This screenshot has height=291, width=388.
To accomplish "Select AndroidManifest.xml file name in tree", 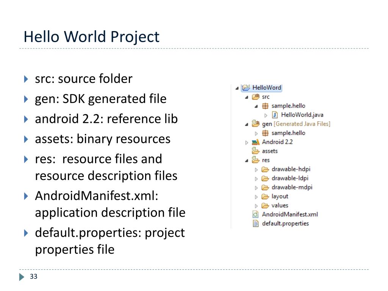I will coord(290,214).
